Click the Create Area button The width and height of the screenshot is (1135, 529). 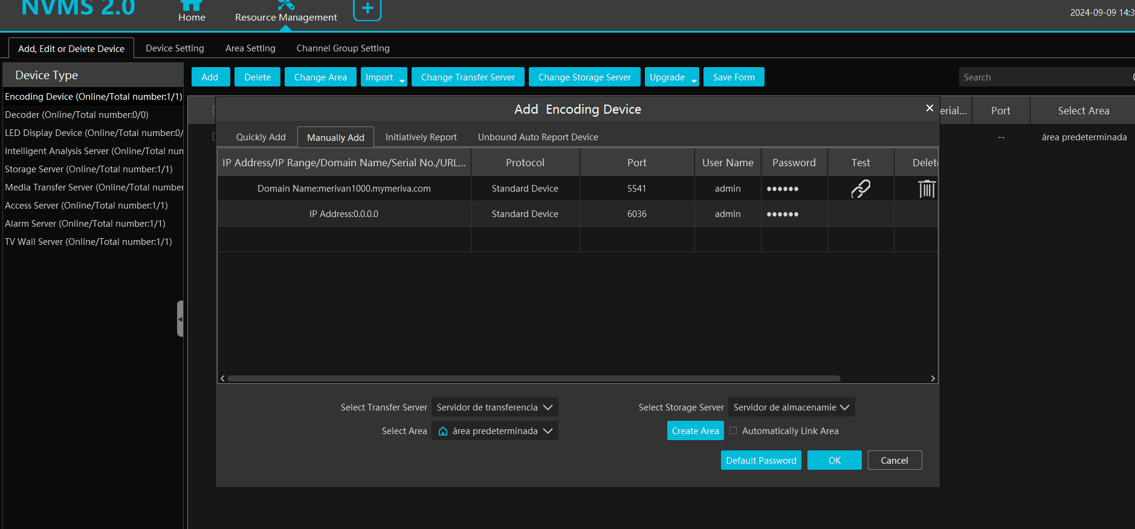coord(695,431)
